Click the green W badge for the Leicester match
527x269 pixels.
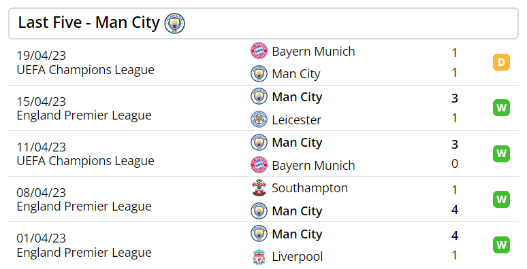[x=501, y=107]
